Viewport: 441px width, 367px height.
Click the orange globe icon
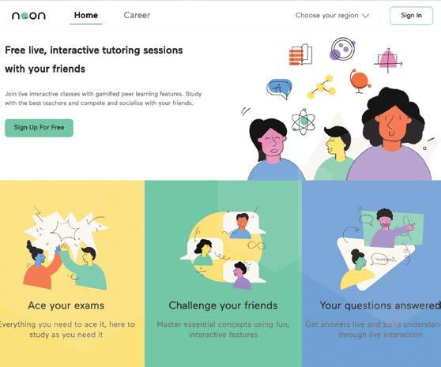359,81
